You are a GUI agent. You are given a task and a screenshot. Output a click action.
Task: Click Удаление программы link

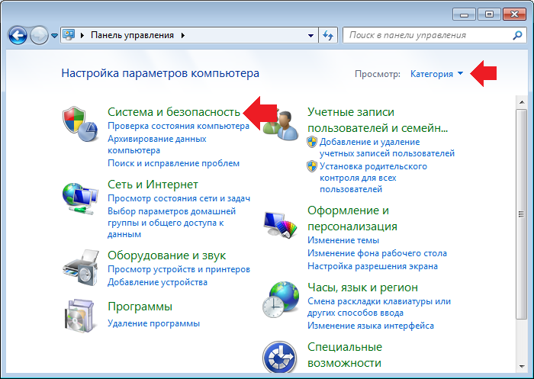pyautogui.click(x=153, y=323)
